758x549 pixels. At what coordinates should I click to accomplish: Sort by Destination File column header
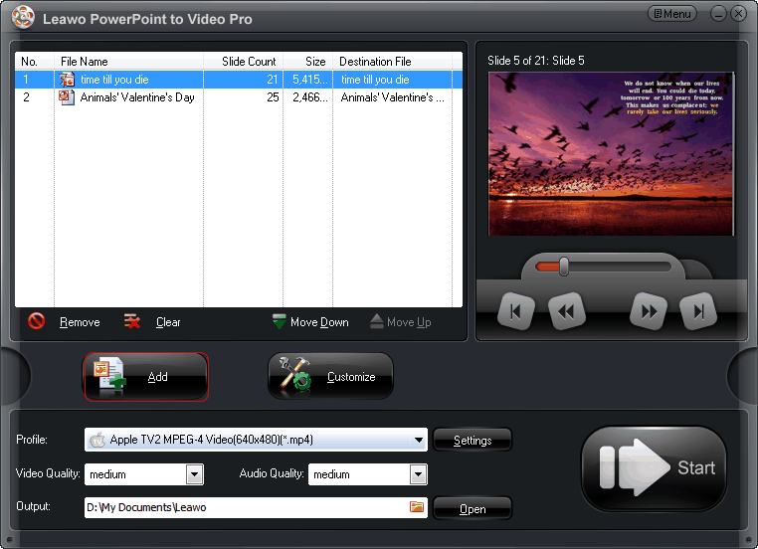(x=393, y=62)
